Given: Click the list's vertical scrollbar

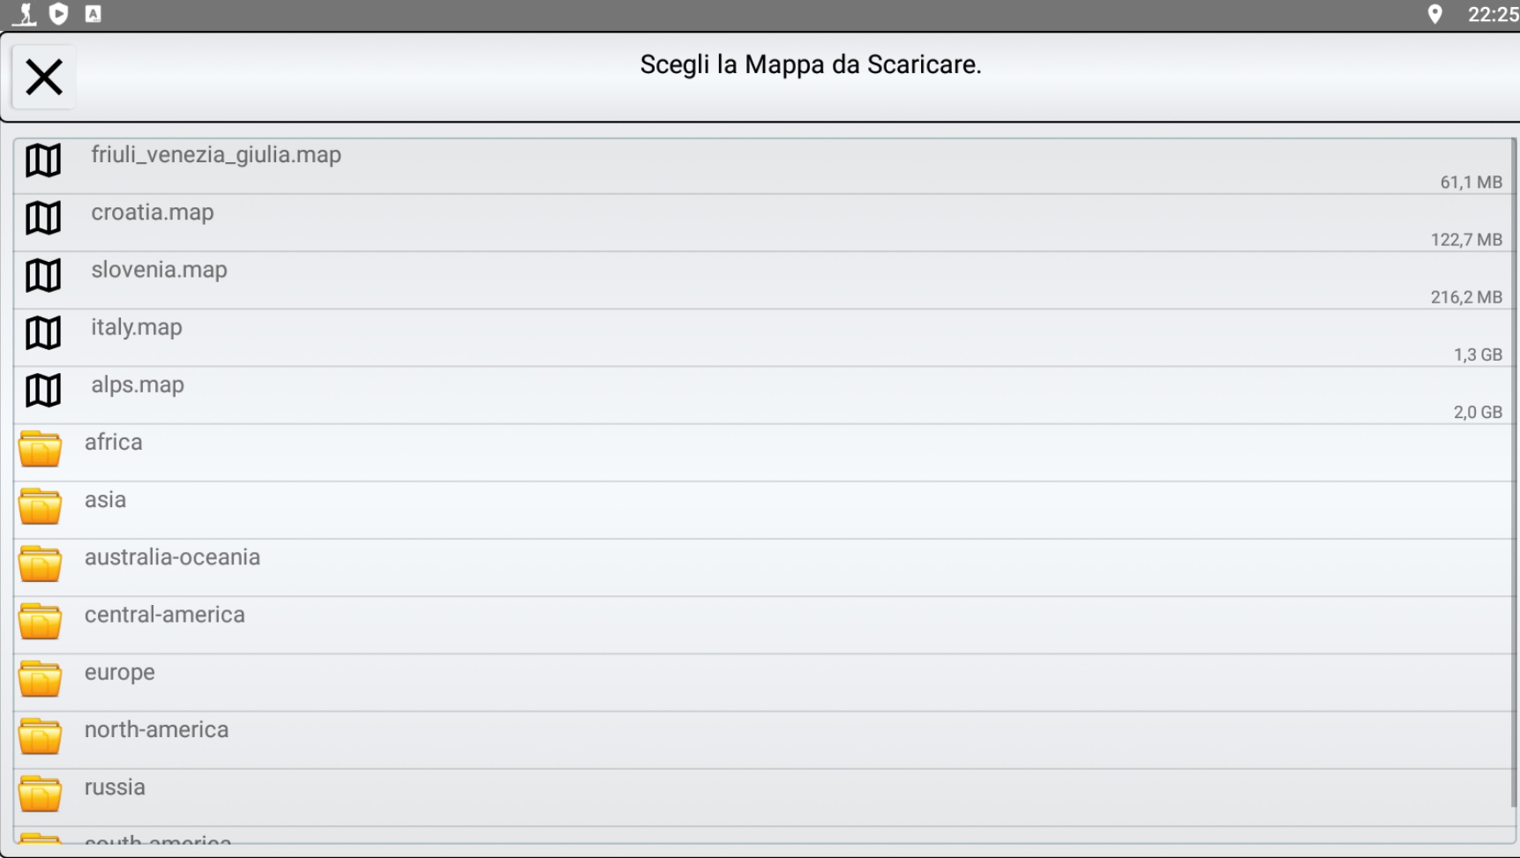Looking at the screenshot, I should [x=1514, y=472].
